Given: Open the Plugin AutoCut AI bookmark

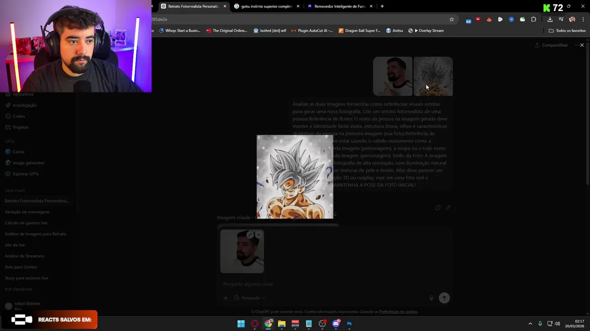Looking at the screenshot, I should coord(312,31).
